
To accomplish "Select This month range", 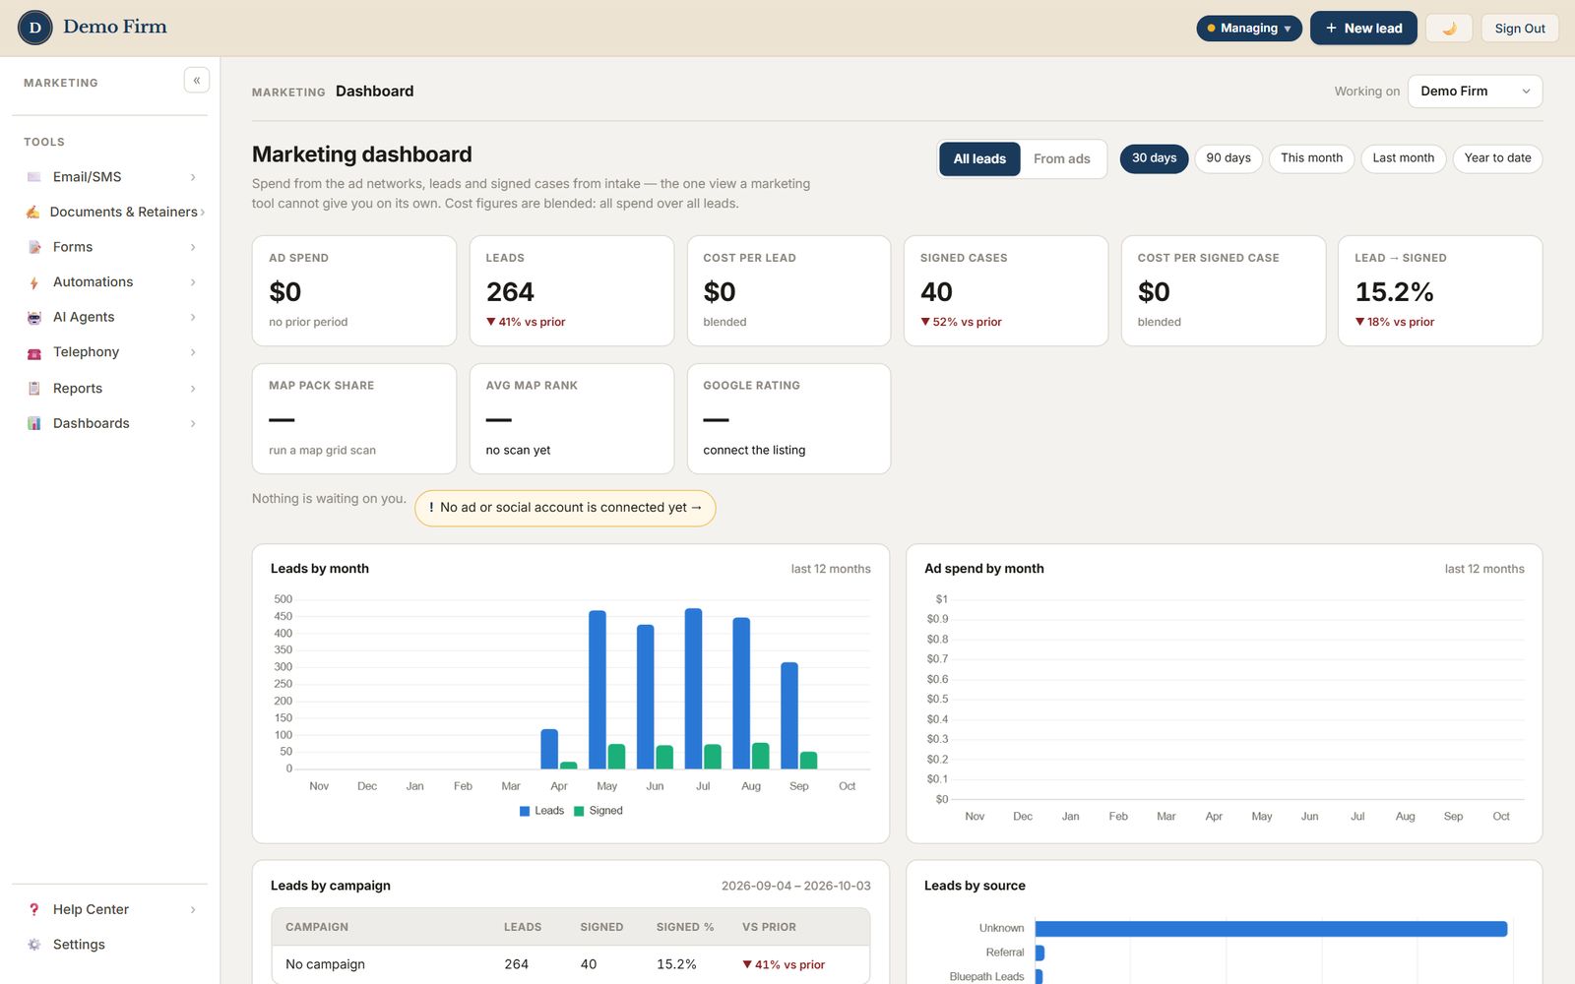I will click(x=1311, y=158).
